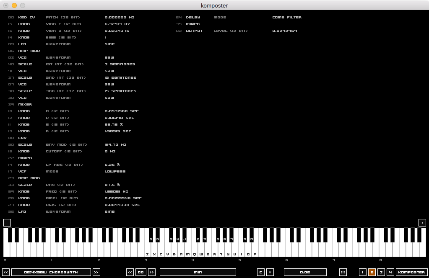Play the black piano key labeled 6
Viewport: 429px width, 278px height.
coord(225,235)
